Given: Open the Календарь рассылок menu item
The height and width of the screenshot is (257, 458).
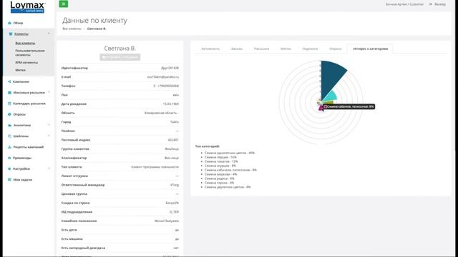Looking at the screenshot, I should [x=29, y=104].
